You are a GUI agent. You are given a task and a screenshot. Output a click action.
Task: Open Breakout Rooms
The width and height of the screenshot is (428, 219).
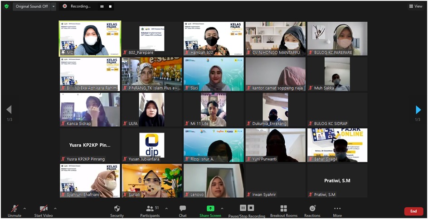tap(283, 210)
